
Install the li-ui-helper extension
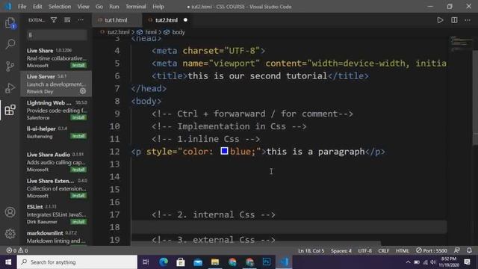[78, 136]
